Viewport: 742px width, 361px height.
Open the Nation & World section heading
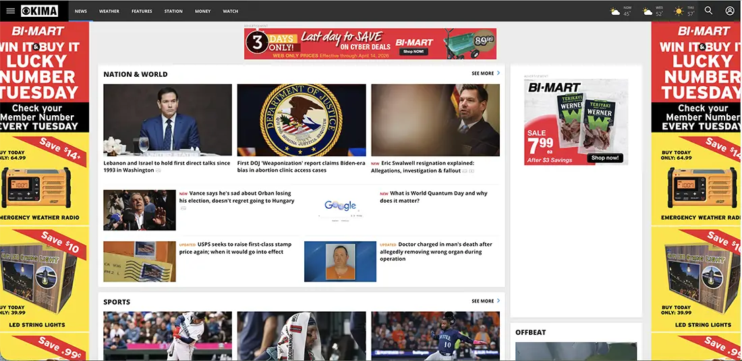coord(136,74)
